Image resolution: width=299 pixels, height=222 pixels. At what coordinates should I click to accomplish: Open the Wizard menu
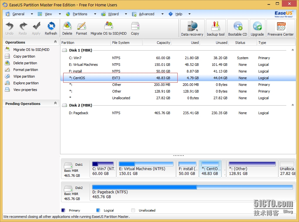click(x=113, y=14)
